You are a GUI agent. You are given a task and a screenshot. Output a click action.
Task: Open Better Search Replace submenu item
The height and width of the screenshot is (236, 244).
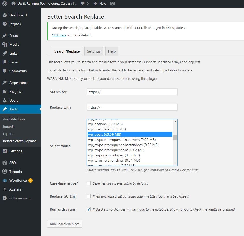click(20, 141)
